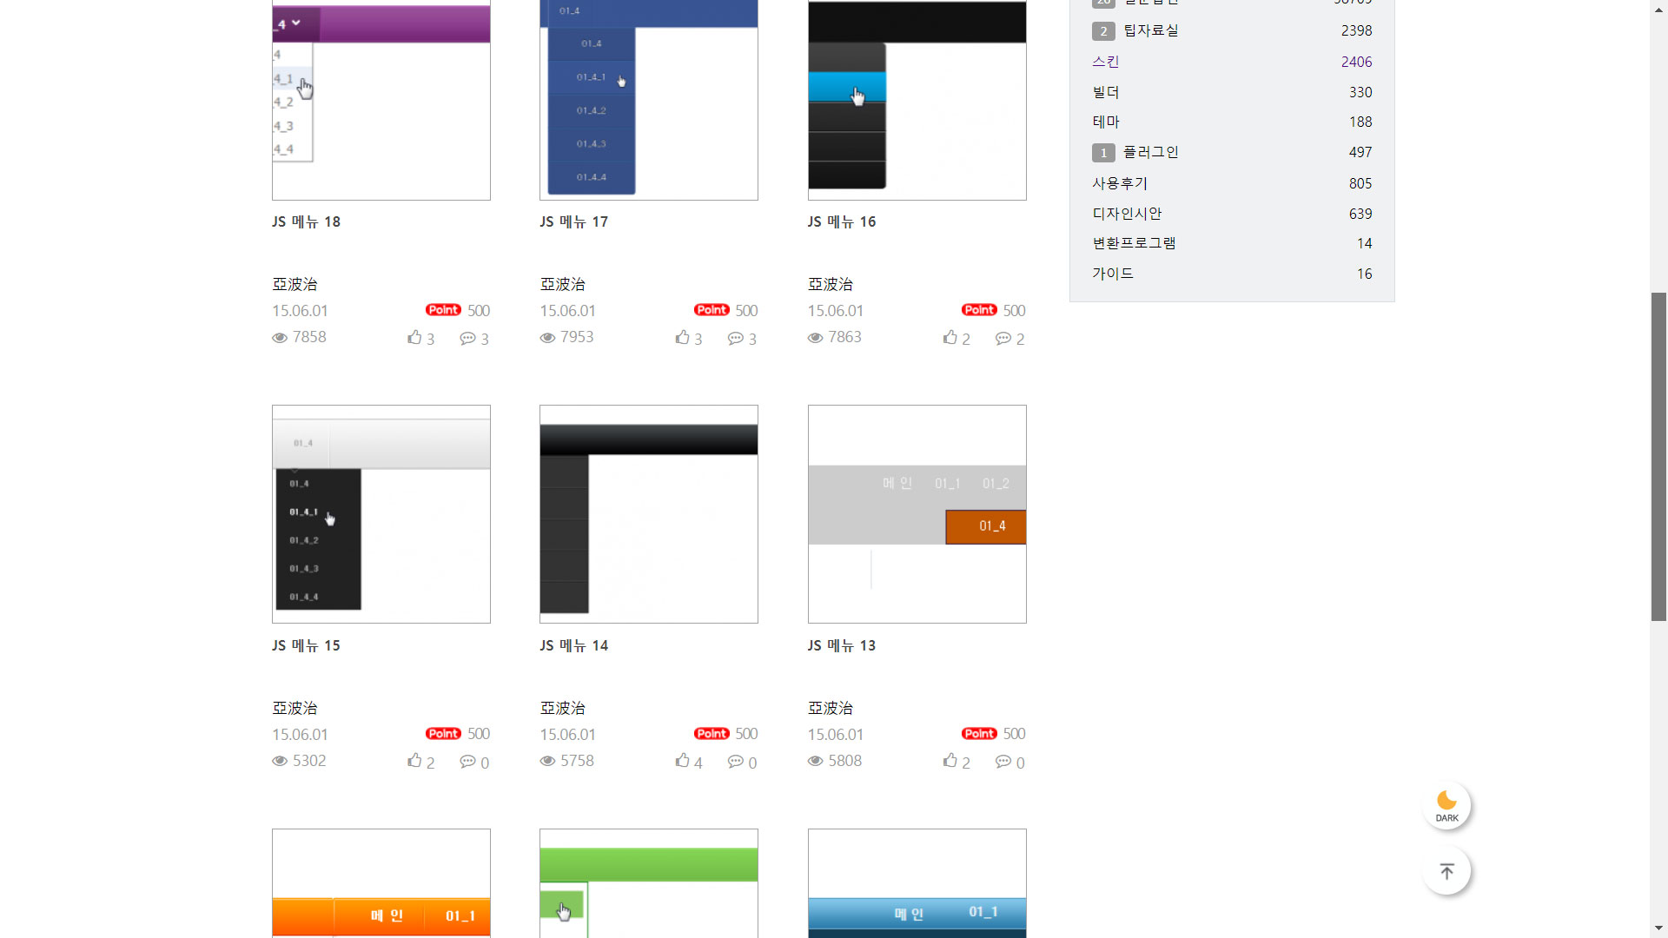Click the comment bubble icon under JS 메뉴 13

click(x=1003, y=762)
